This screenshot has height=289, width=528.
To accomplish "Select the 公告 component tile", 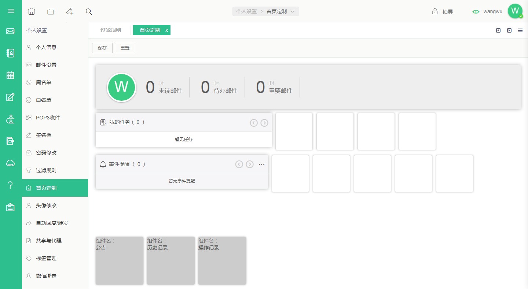I will pos(120,260).
